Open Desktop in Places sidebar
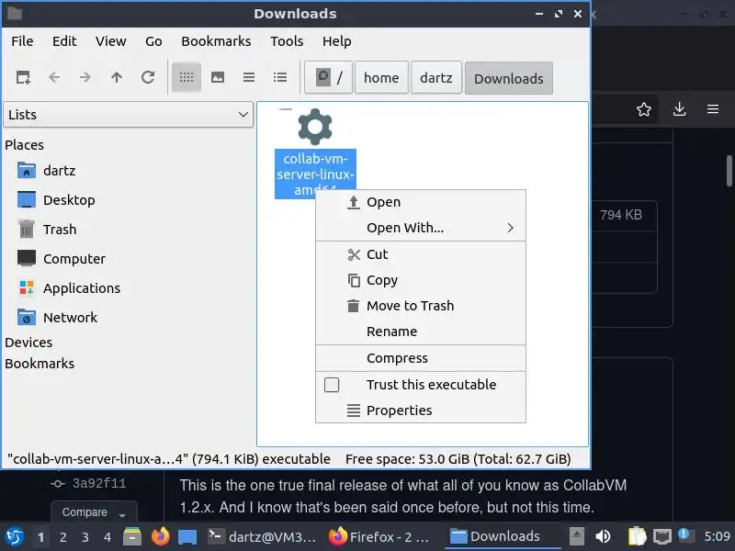735x551 pixels. tap(56, 200)
